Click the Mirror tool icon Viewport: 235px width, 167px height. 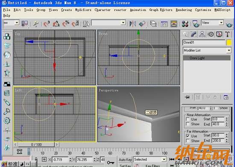click(132, 24)
